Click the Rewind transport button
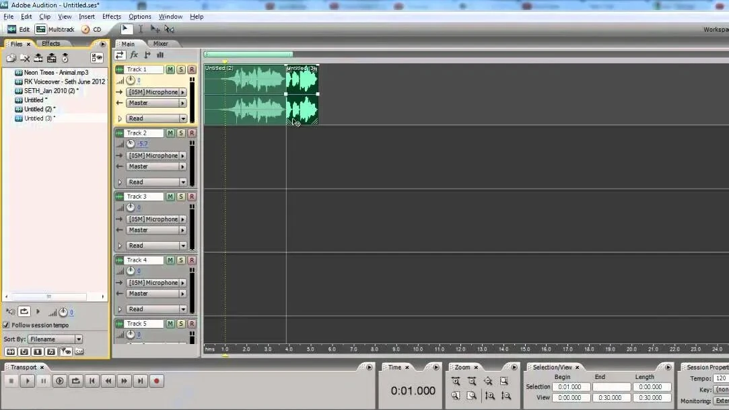 click(x=108, y=381)
